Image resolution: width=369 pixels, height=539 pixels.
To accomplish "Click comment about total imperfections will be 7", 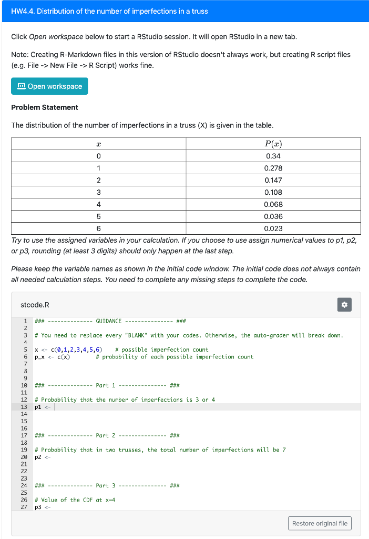I will 160,450.
